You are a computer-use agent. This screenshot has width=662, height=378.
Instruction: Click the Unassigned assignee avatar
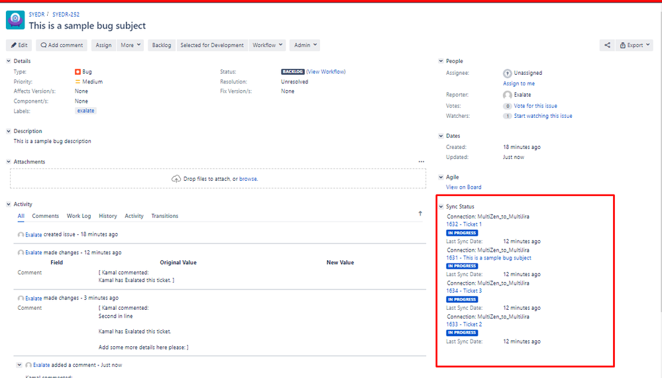508,73
